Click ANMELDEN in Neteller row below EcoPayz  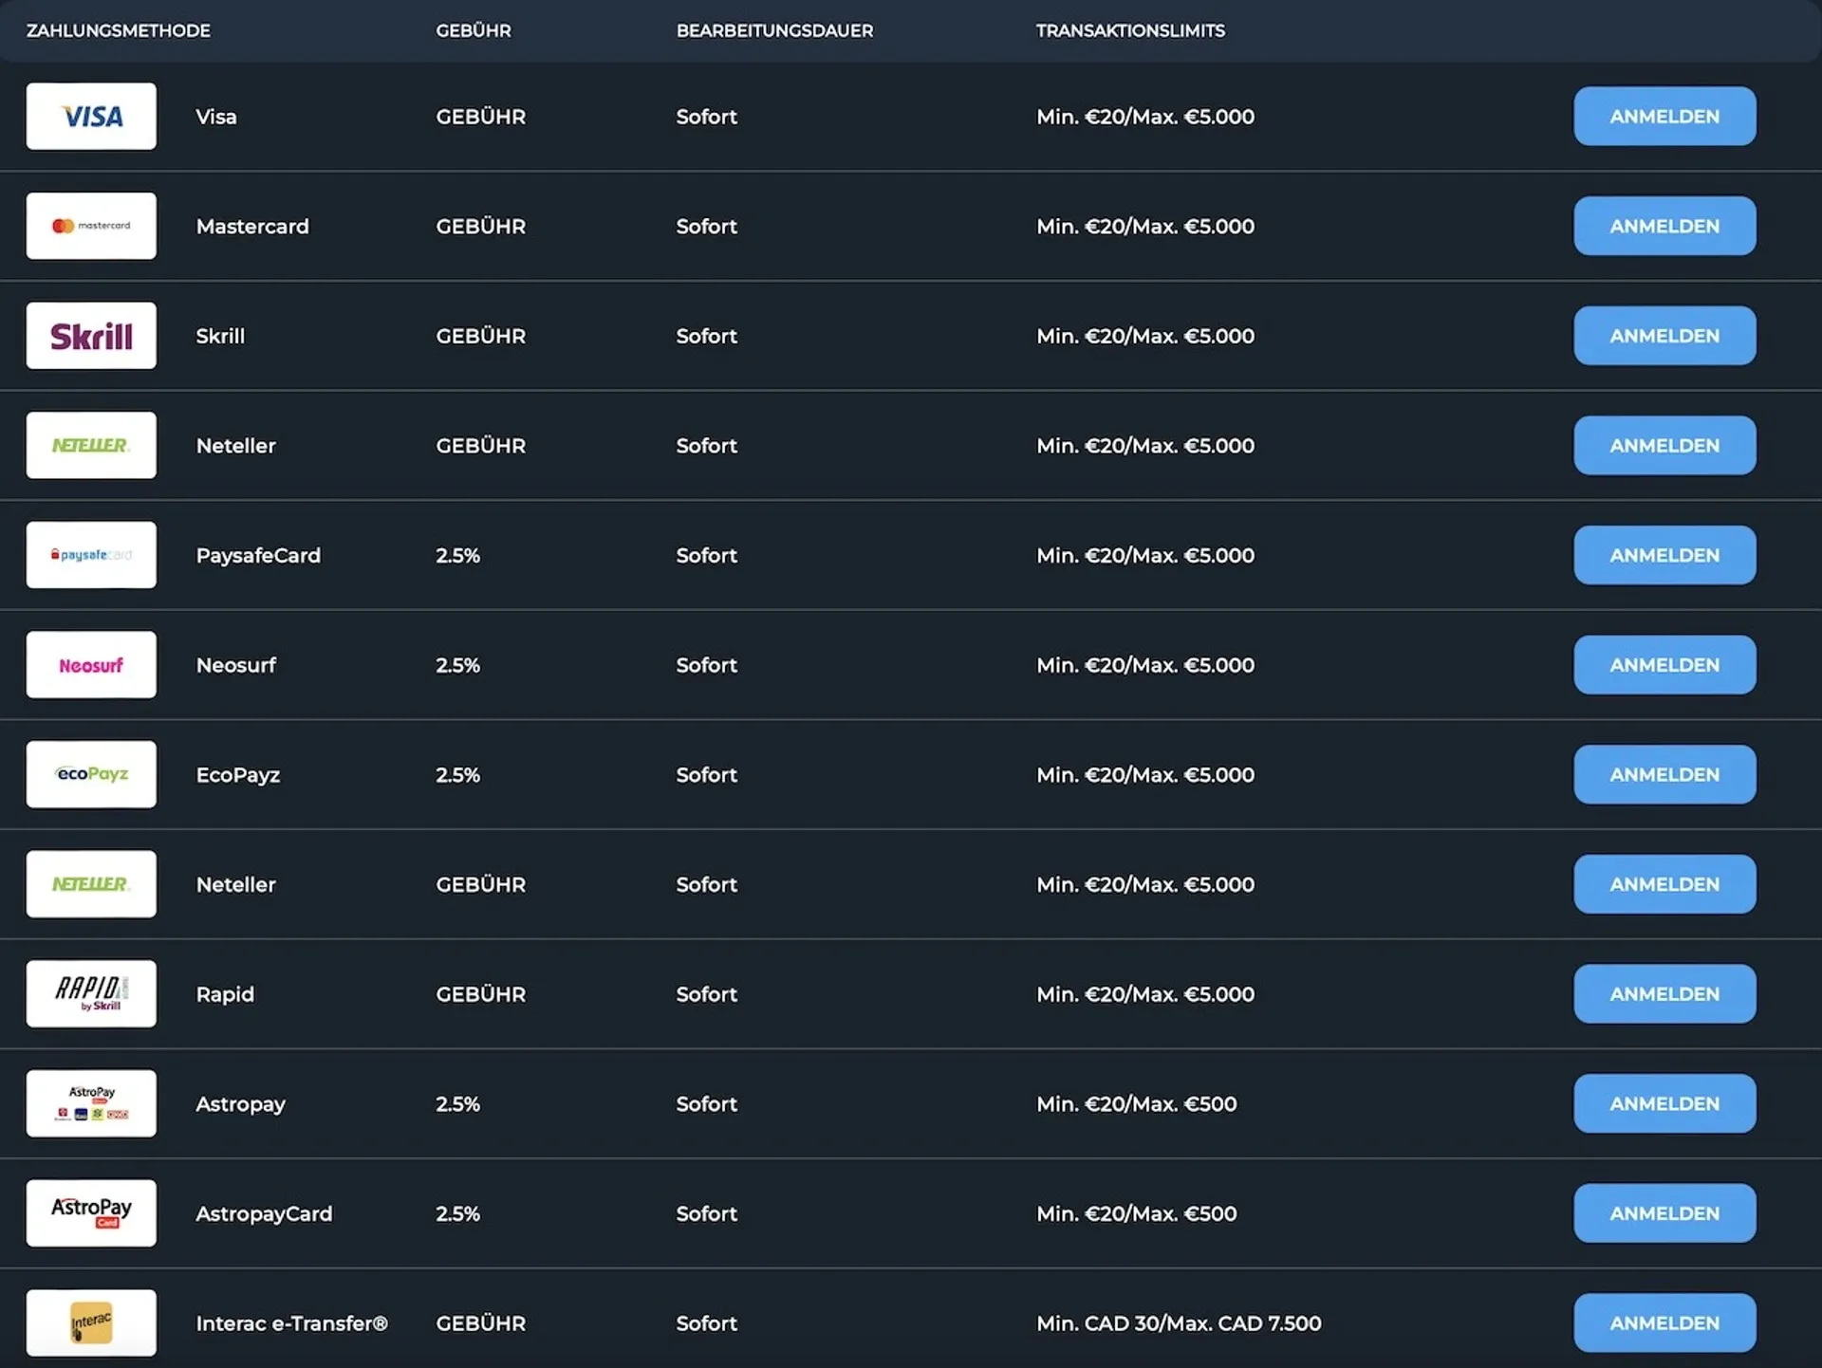1664,884
